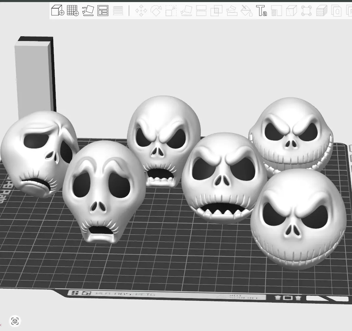Activate the Lay on face tool
352x331 pixels.
pyautogui.click(x=186, y=11)
